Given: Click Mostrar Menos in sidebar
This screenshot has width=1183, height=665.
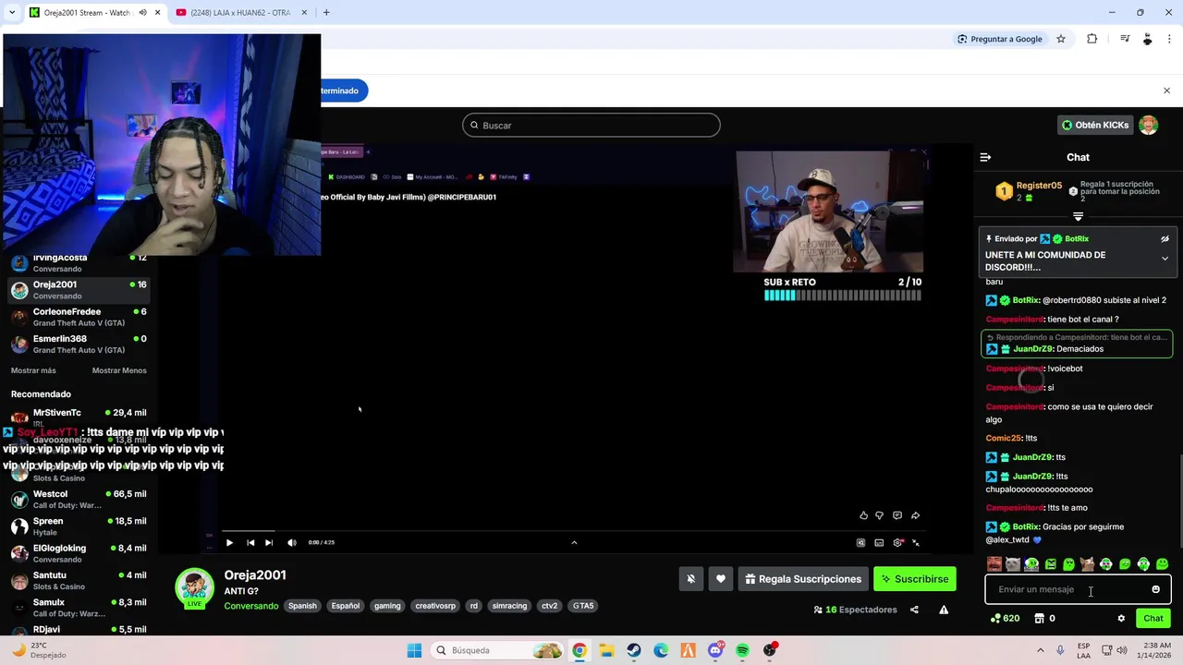Looking at the screenshot, I should (119, 370).
